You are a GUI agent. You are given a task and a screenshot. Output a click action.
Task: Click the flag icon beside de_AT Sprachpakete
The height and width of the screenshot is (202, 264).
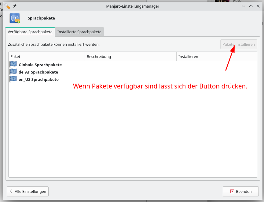click(x=13, y=72)
